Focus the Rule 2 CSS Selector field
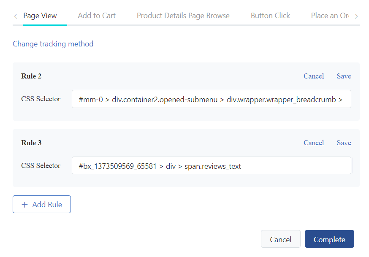Viewport: 369px width, 257px height. (211, 99)
